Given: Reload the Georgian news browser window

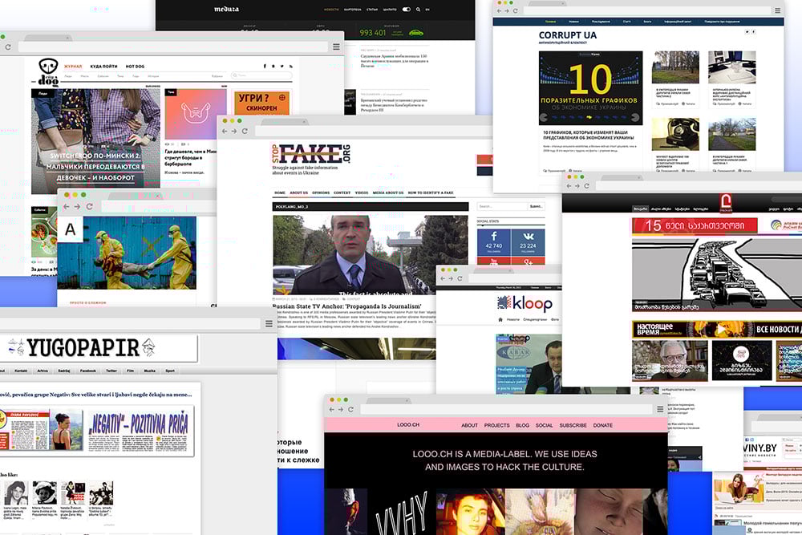Looking at the screenshot, I should click(x=587, y=186).
